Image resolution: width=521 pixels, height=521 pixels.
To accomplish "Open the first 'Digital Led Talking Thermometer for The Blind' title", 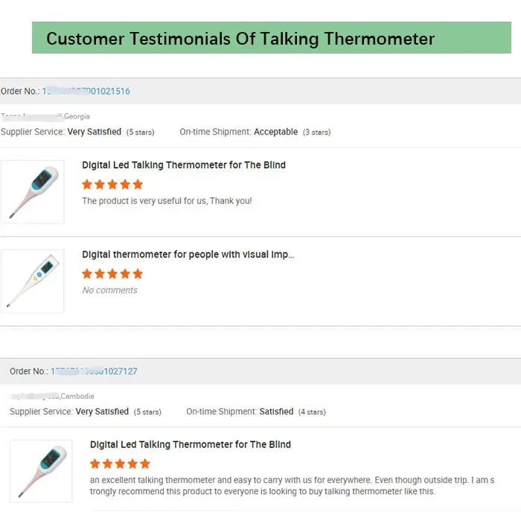I will tap(184, 165).
